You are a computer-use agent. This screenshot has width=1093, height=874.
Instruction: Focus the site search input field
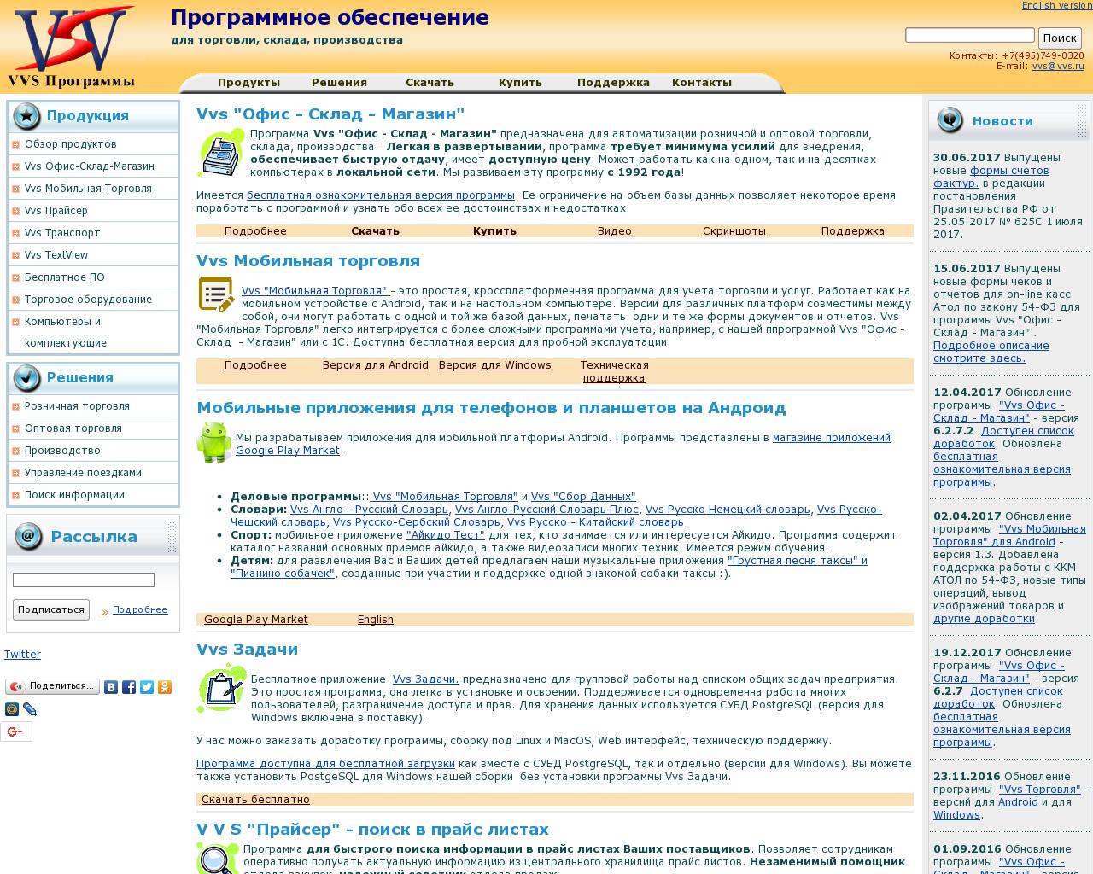[x=969, y=35]
